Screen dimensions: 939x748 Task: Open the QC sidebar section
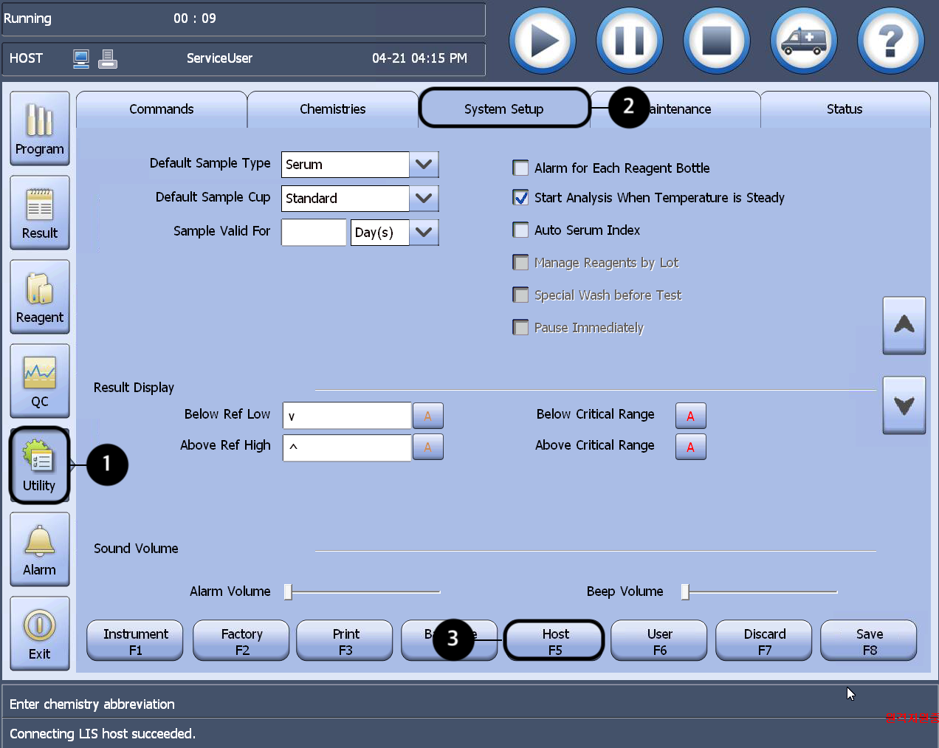40,381
